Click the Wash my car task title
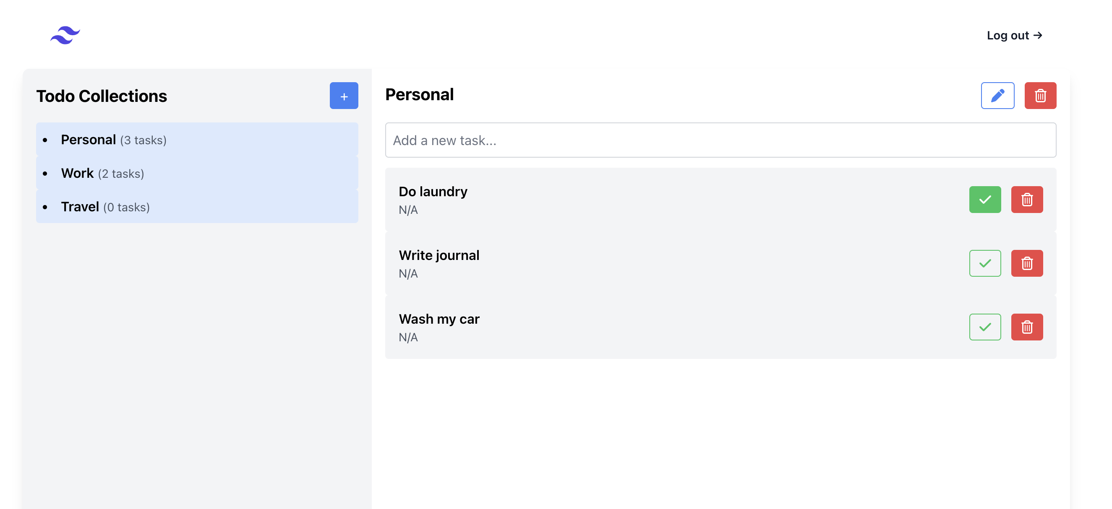This screenshot has height=509, width=1112. click(x=439, y=319)
